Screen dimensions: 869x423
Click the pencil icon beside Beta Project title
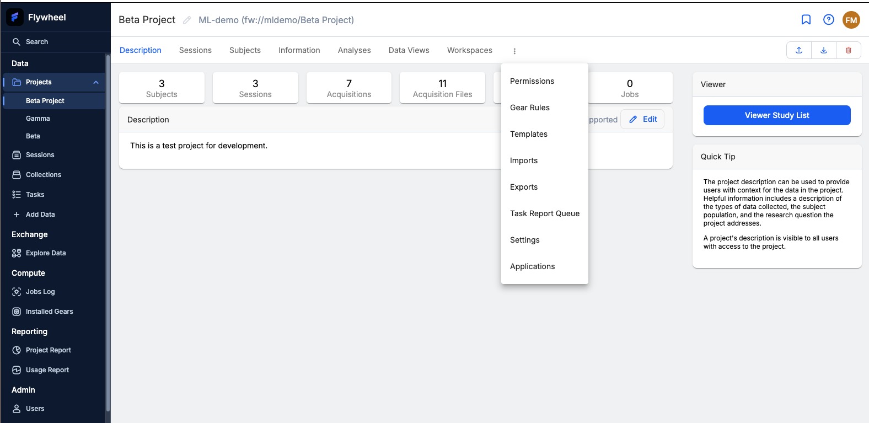[187, 20]
